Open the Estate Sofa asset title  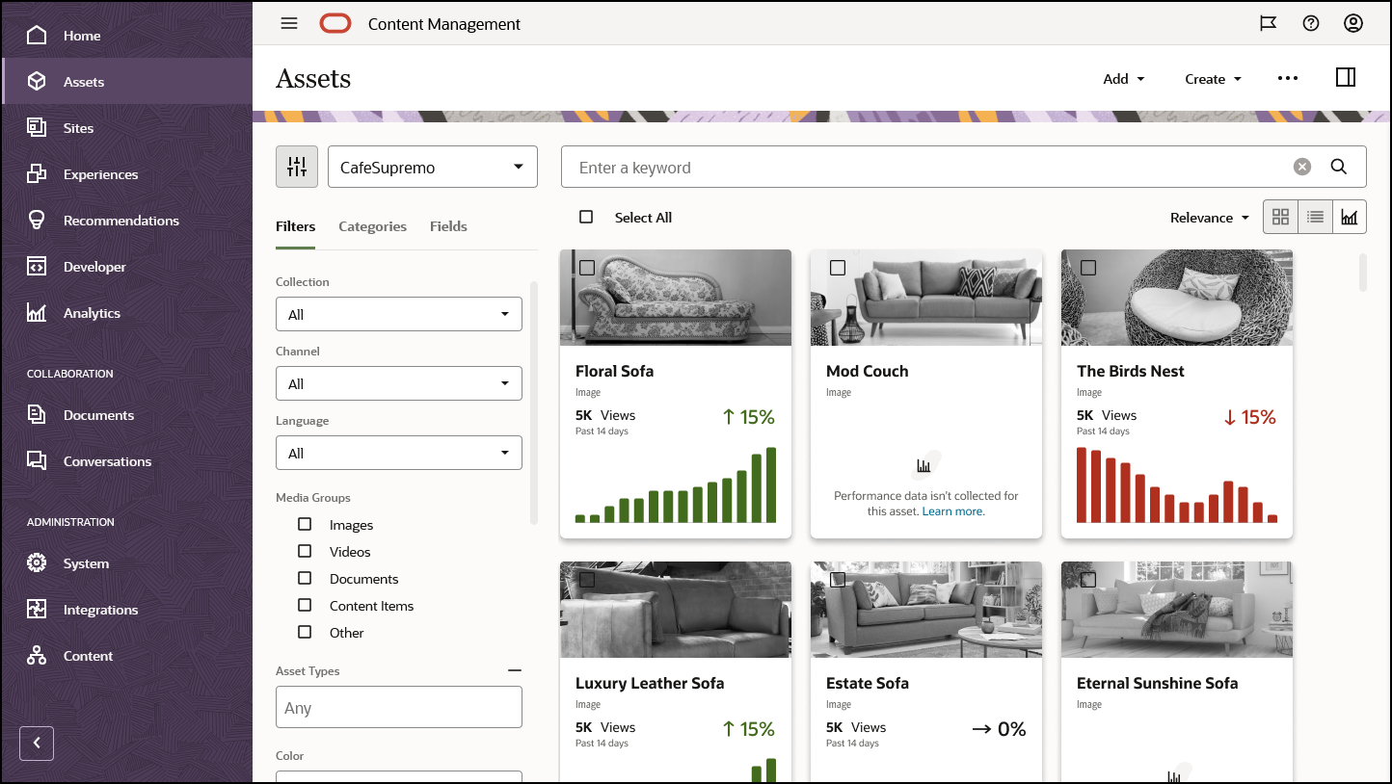pos(868,683)
